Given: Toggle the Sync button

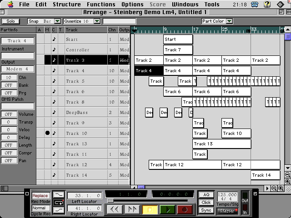Looking at the screenshot, I should (x=206, y=210).
